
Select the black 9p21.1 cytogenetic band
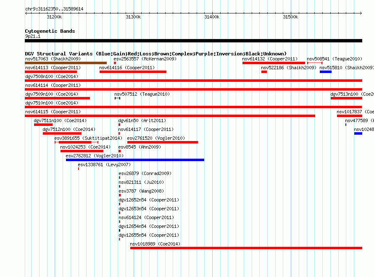[193, 41]
